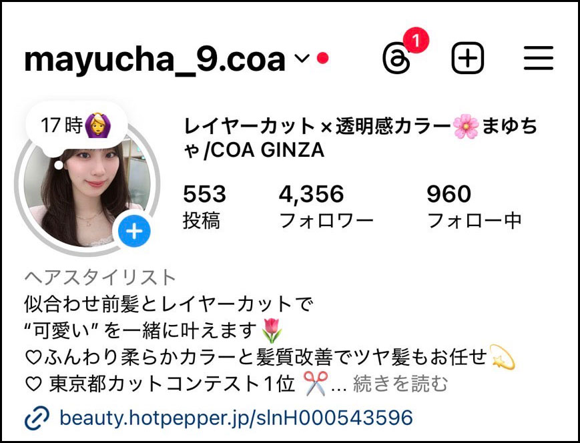View the 4,356 フォロワー list
Image resolution: width=580 pixels, height=443 pixels.
(326, 206)
